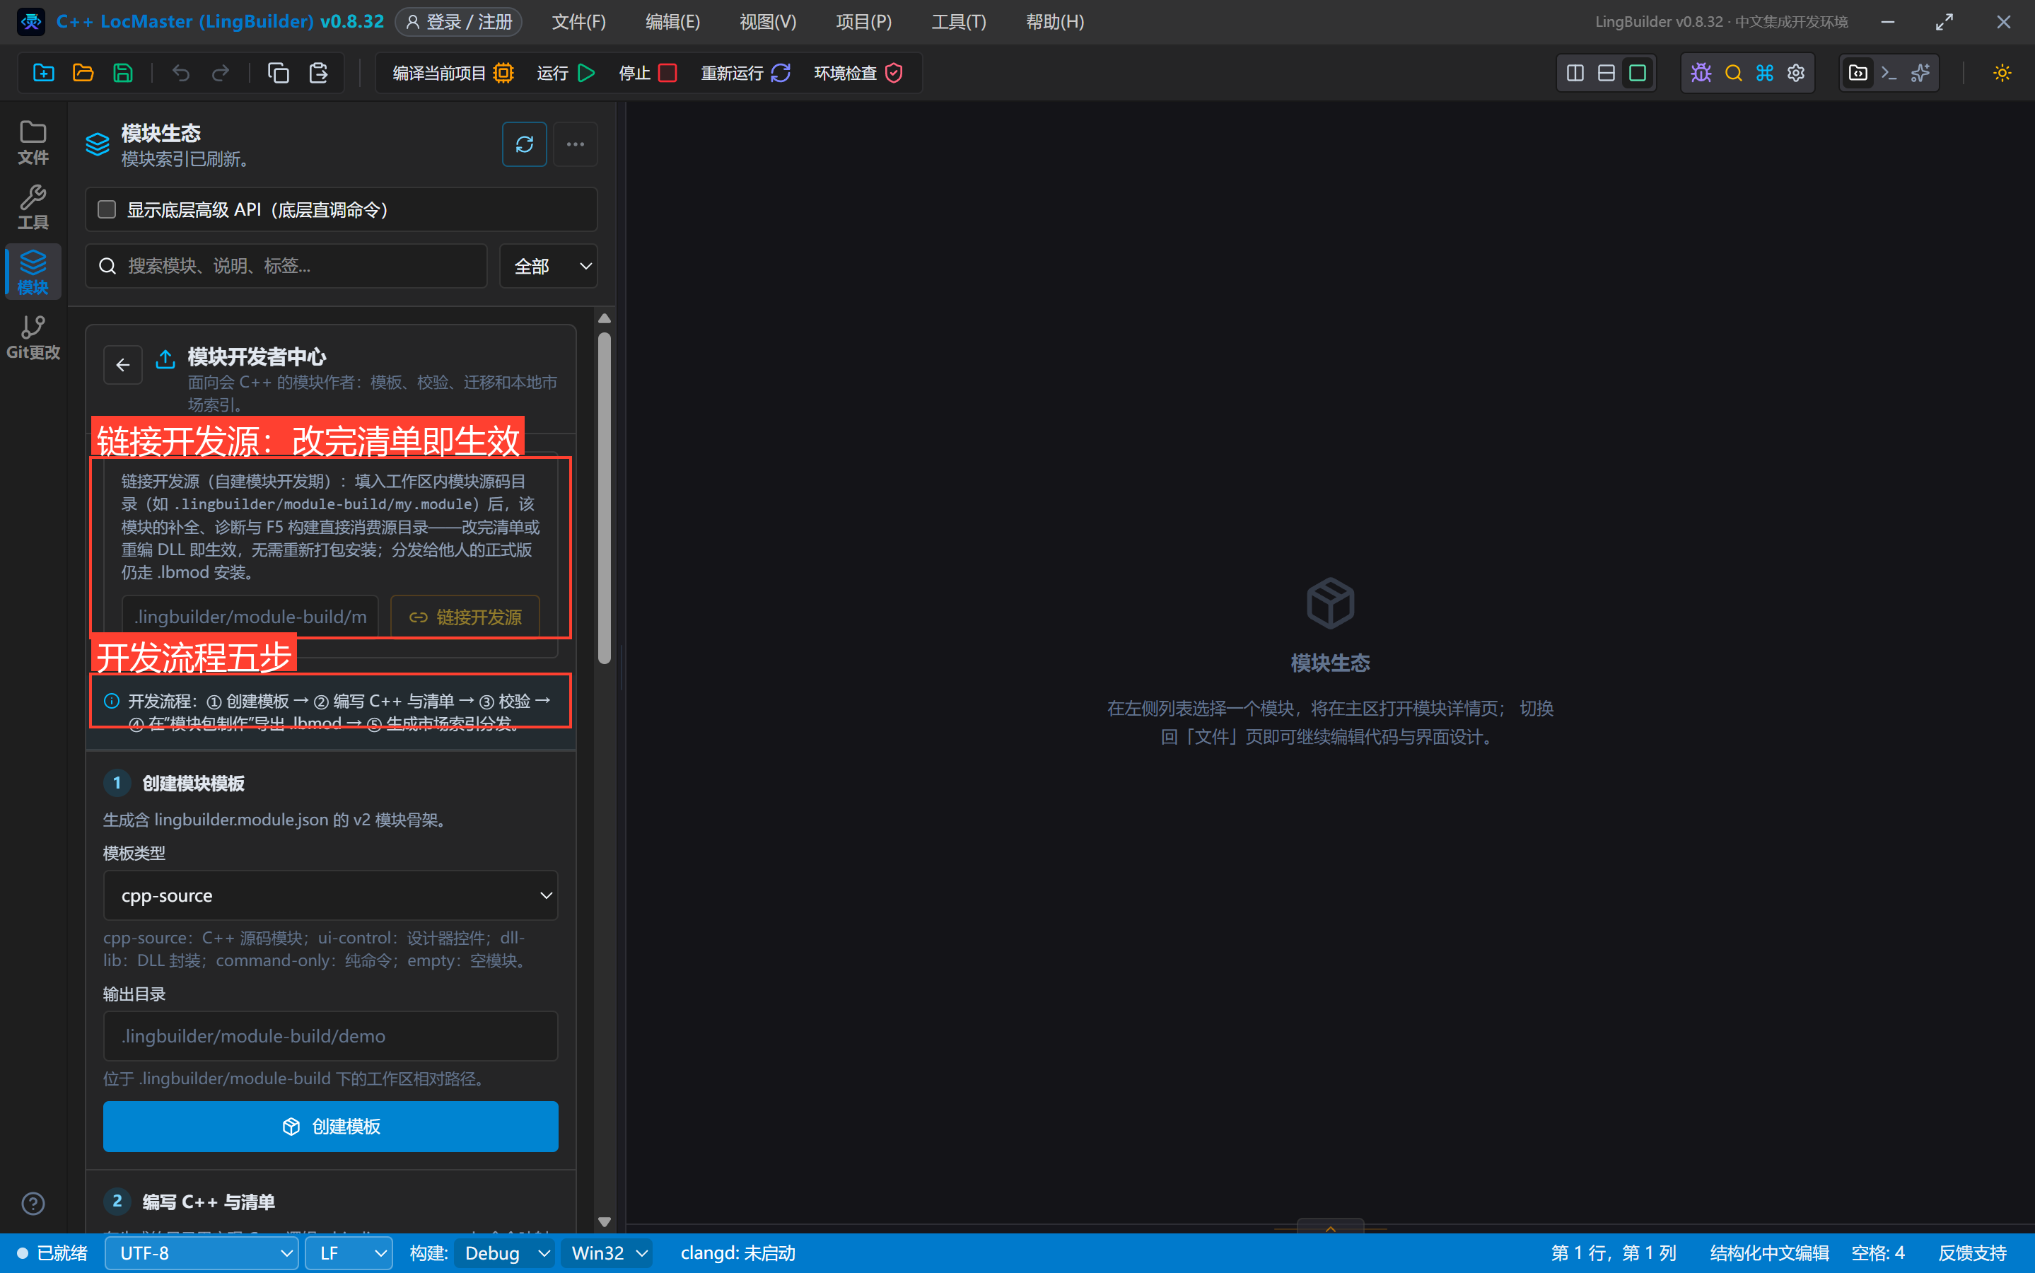Switch to horizontal split layout

point(1607,74)
